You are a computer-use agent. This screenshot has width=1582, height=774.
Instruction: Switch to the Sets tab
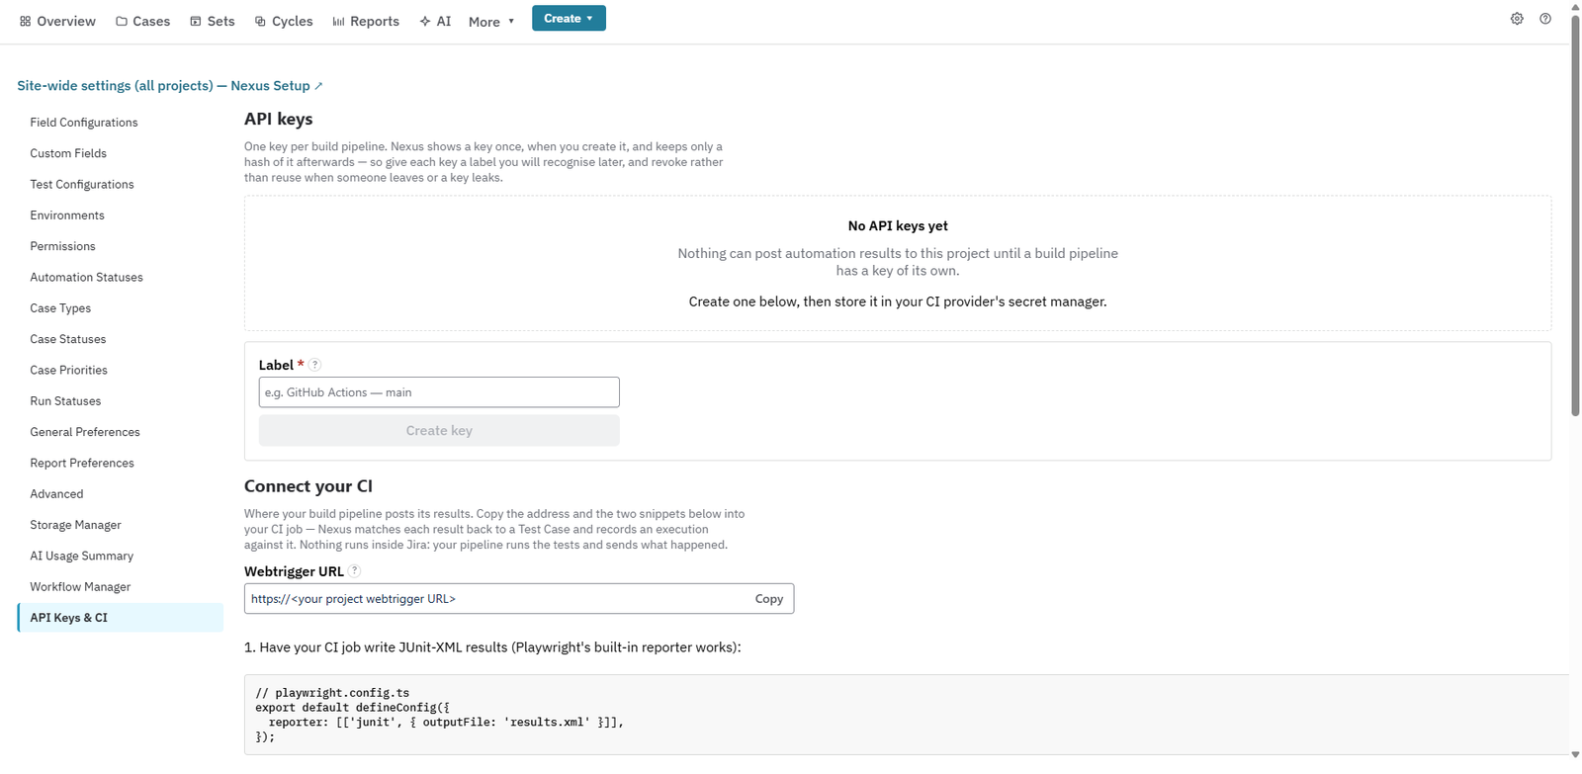[213, 22]
